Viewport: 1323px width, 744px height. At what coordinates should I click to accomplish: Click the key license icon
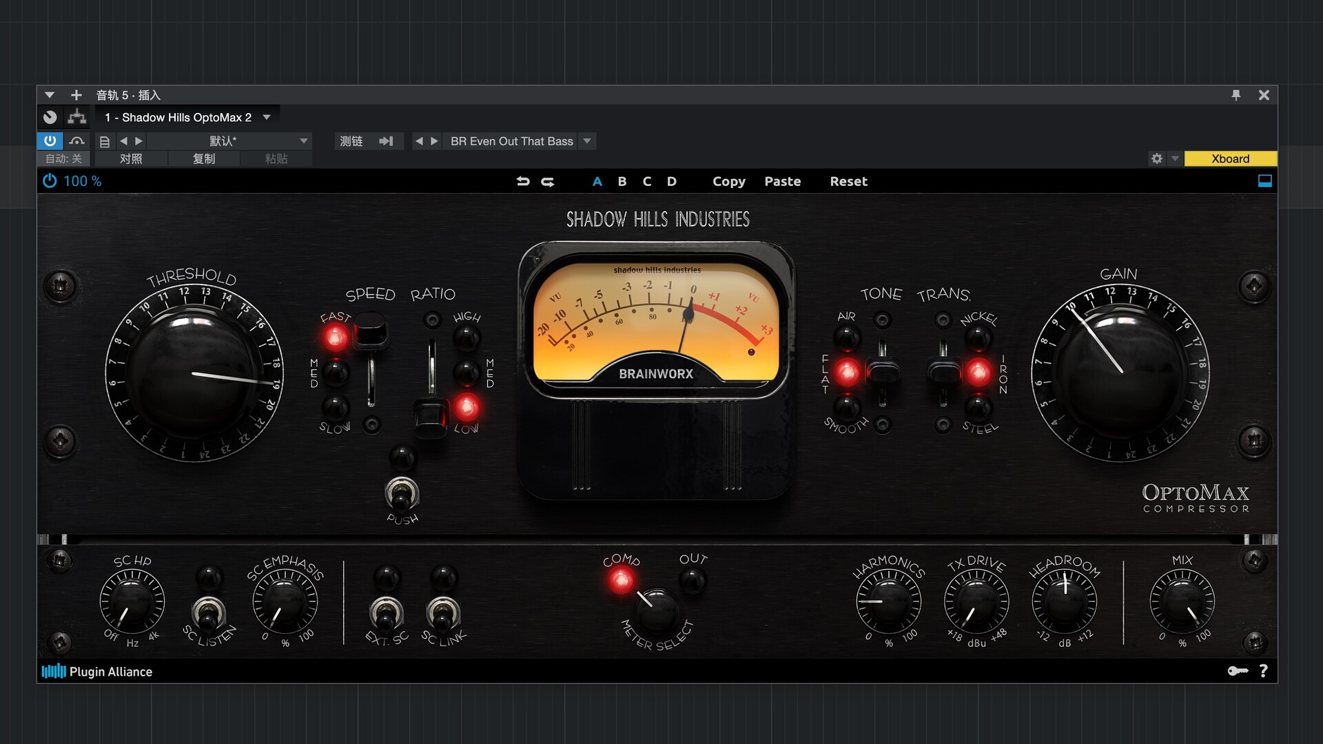(x=1238, y=671)
